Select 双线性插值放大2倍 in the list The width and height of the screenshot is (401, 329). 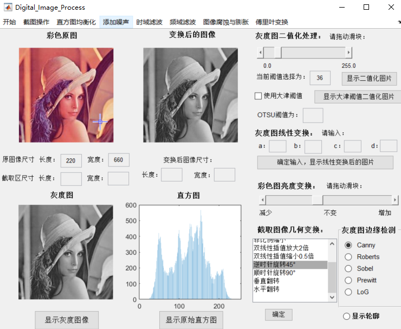(290, 248)
